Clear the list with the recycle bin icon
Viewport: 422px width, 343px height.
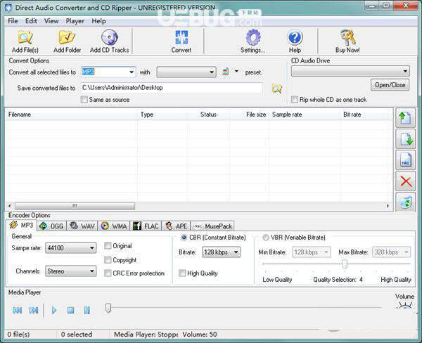pyautogui.click(x=405, y=202)
